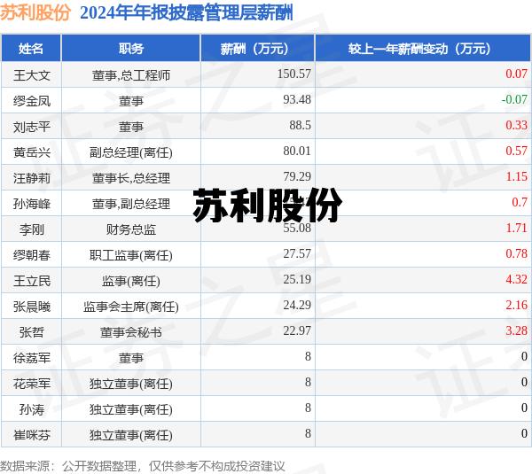Select the 董事,副总经理 position cell
Screen dimensions: 532x474
click(131, 204)
